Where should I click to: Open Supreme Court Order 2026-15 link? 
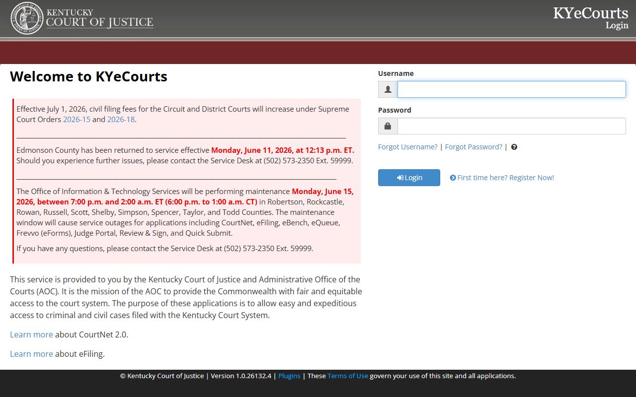point(77,120)
